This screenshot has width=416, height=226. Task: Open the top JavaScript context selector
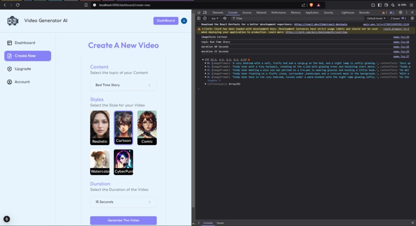coord(215,18)
